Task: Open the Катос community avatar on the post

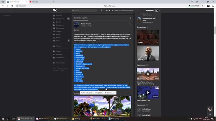Action: pos(77,25)
